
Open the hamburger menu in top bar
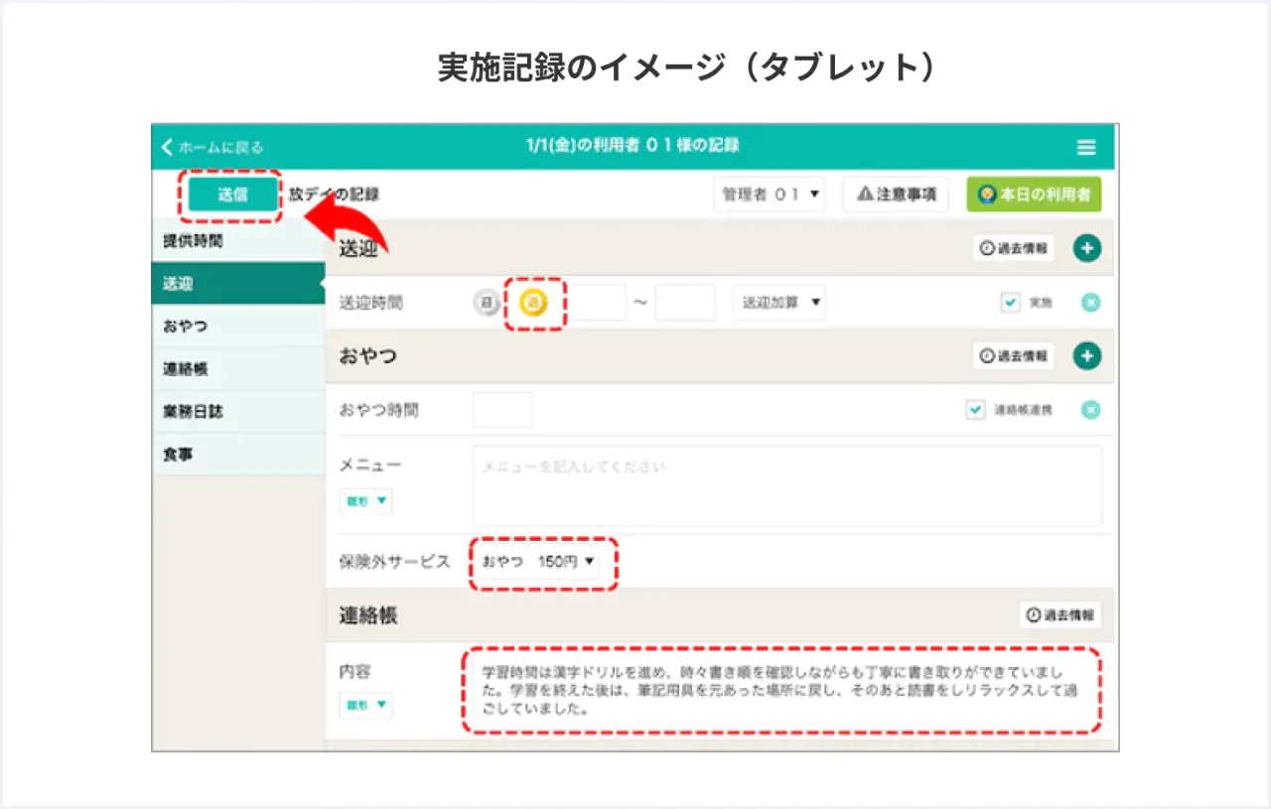click(x=1086, y=147)
